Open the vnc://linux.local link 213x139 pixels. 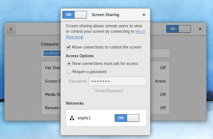pos(140,31)
